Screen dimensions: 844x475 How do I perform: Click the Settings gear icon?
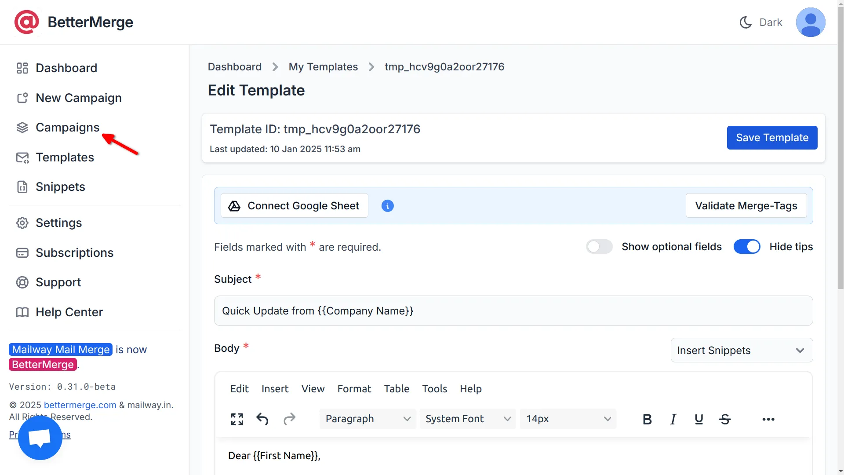click(22, 223)
